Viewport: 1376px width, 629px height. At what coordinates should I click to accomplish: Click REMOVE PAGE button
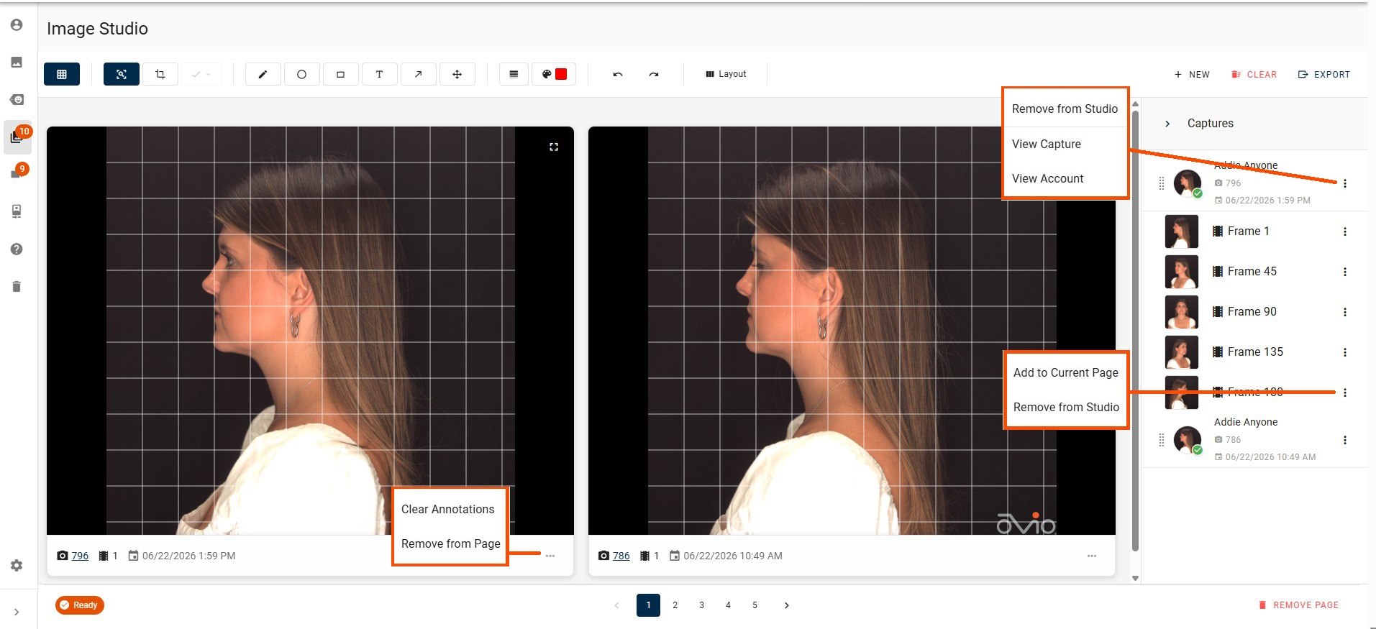point(1299,605)
